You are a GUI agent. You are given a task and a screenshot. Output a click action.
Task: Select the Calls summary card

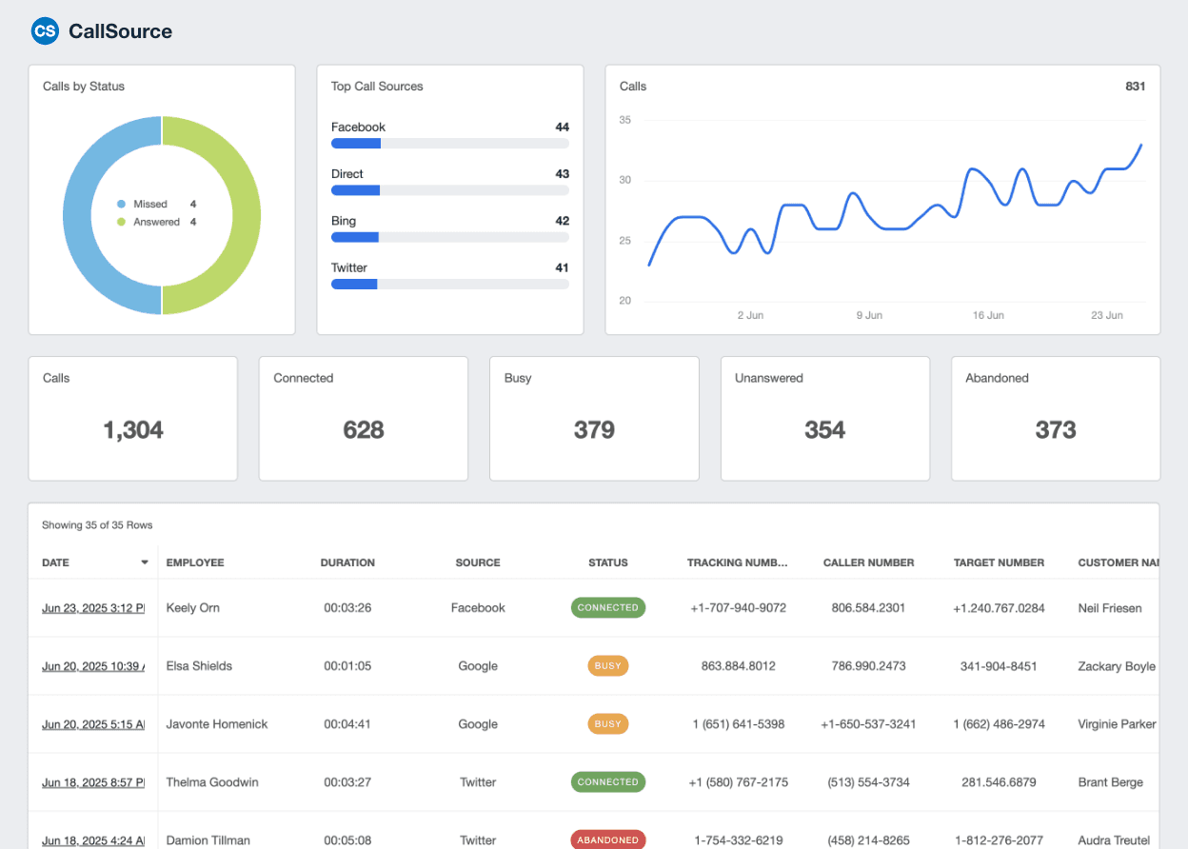[132, 418]
